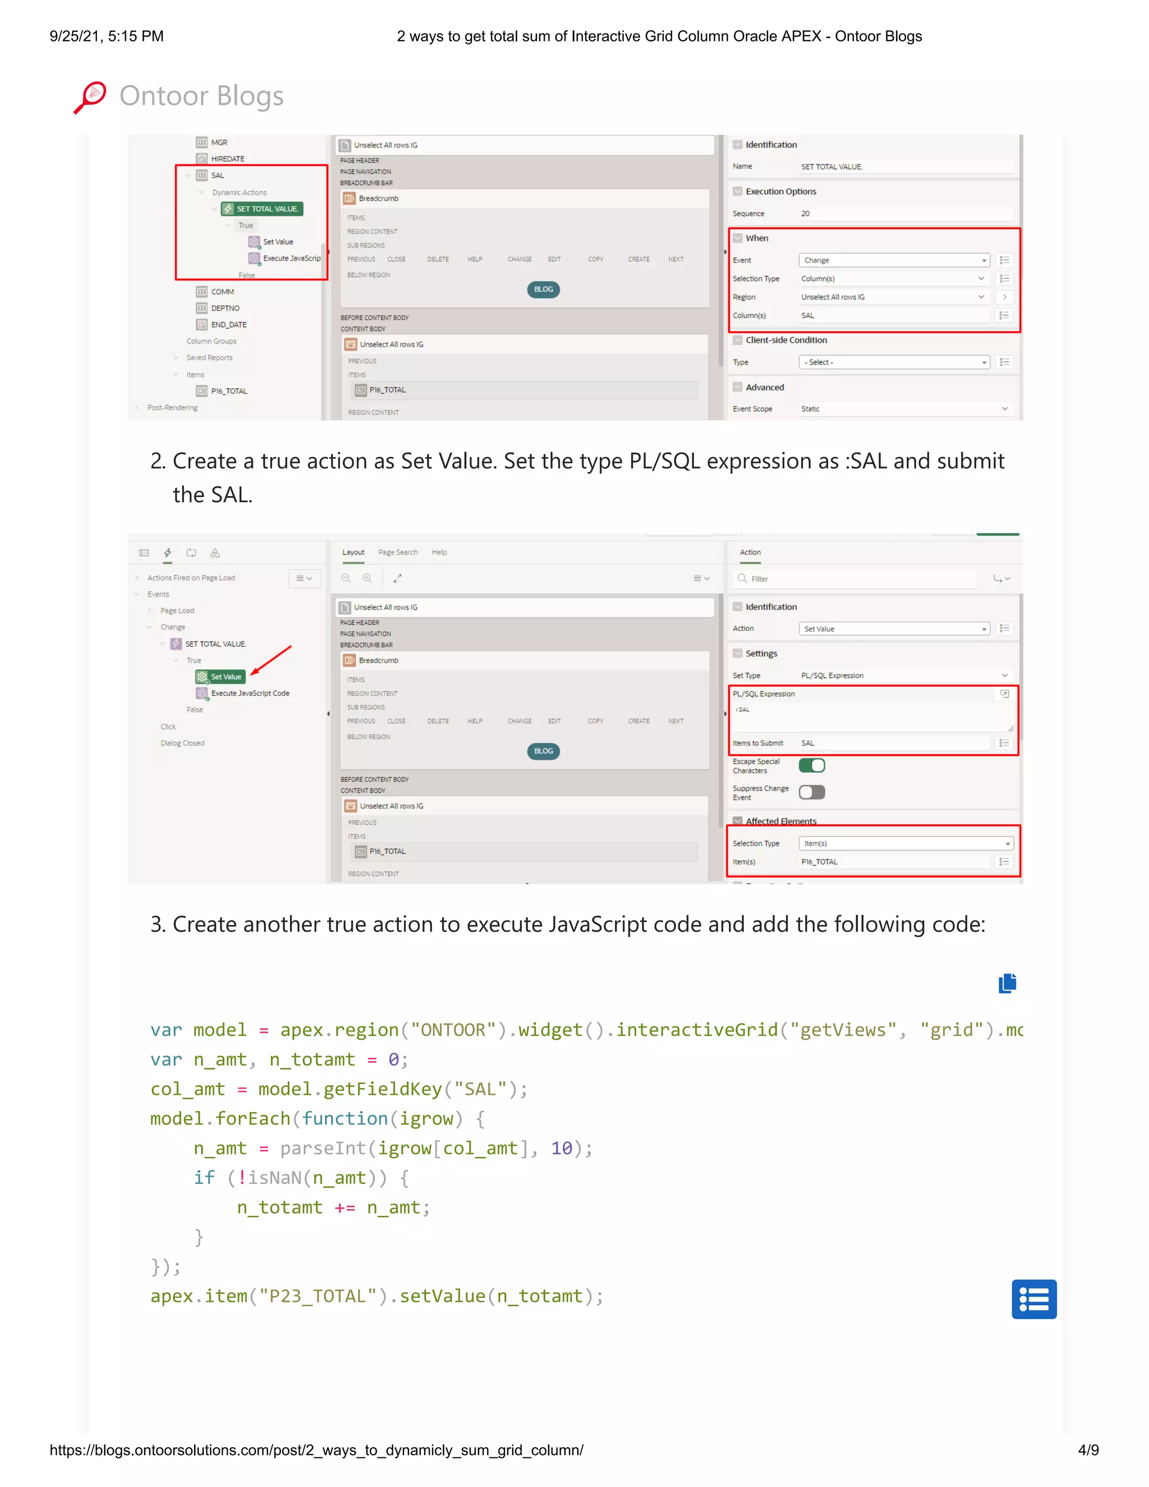The image size is (1149, 1487).
Task: Switch to the Page Search tab
Action: click(398, 552)
